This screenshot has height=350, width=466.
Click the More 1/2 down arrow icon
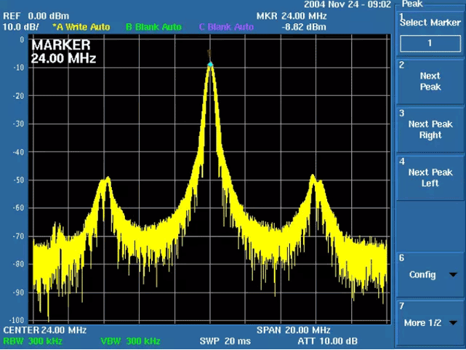click(454, 323)
